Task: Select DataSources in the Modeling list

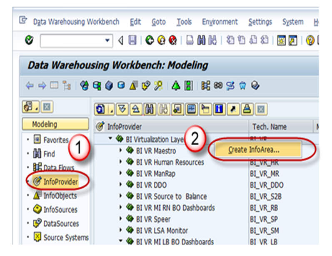Action: click(60, 224)
